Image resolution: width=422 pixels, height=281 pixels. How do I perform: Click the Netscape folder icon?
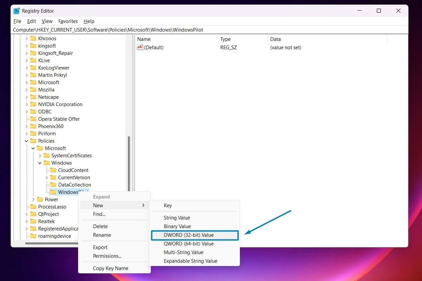[33, 97]
